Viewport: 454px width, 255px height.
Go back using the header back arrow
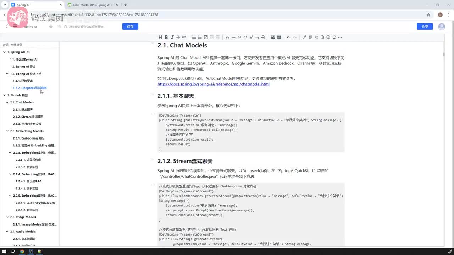pos(7,27)
